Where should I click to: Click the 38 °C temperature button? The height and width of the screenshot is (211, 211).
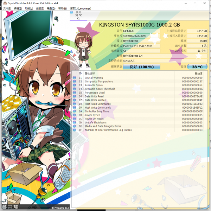coord(197,67)
